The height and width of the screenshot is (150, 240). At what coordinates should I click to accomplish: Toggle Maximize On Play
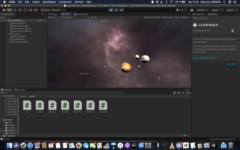[151, 17]
